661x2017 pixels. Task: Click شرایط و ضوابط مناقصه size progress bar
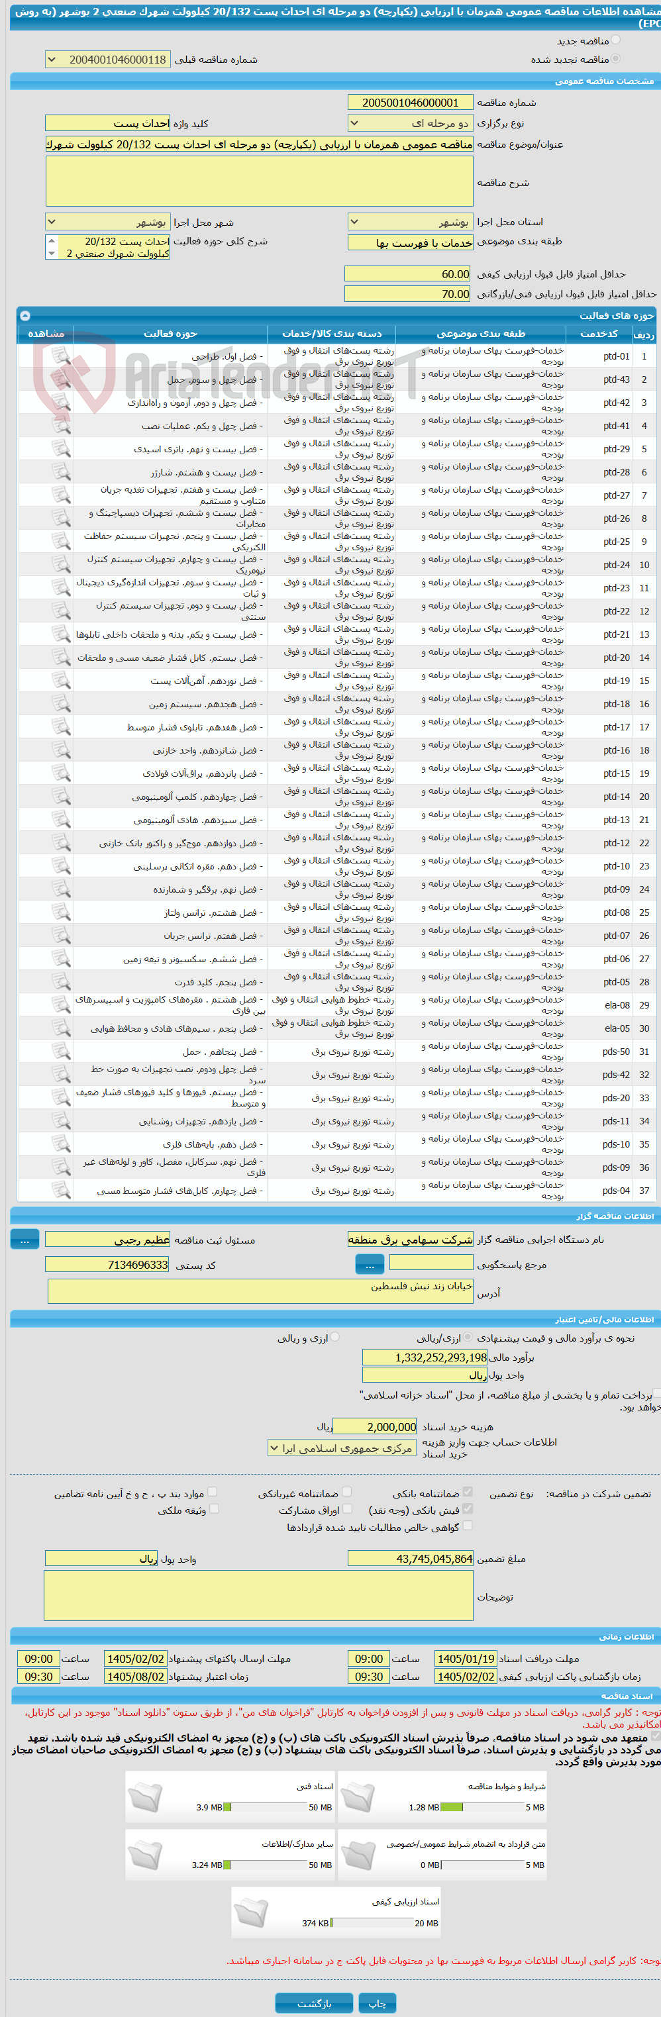pos(482,1807)
